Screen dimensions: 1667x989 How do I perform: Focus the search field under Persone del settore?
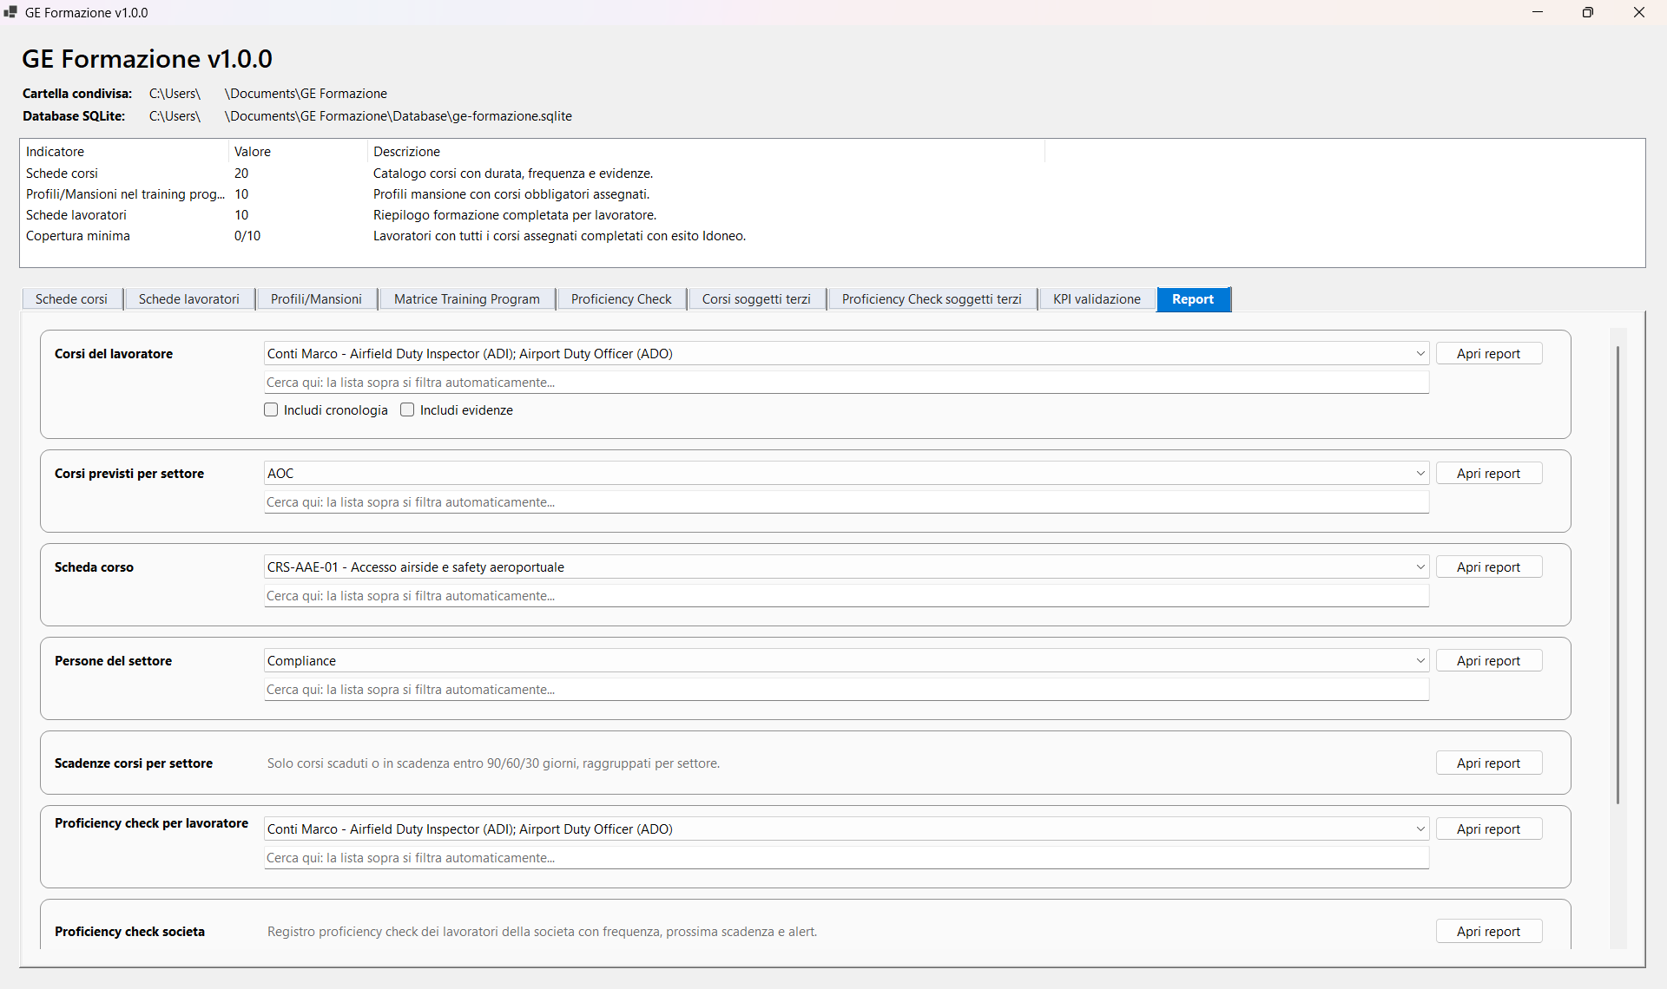pos(847,690)
